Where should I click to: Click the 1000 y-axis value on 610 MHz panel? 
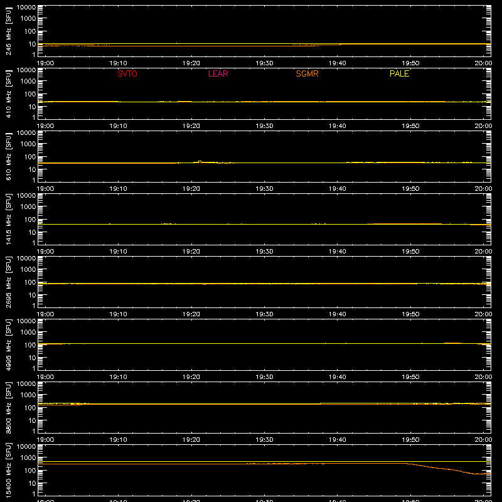pos(28,144)
